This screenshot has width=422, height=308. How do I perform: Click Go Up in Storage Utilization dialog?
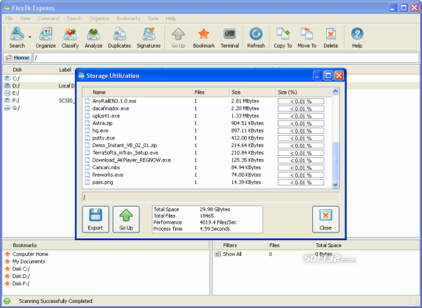click(x=126, y=219)
